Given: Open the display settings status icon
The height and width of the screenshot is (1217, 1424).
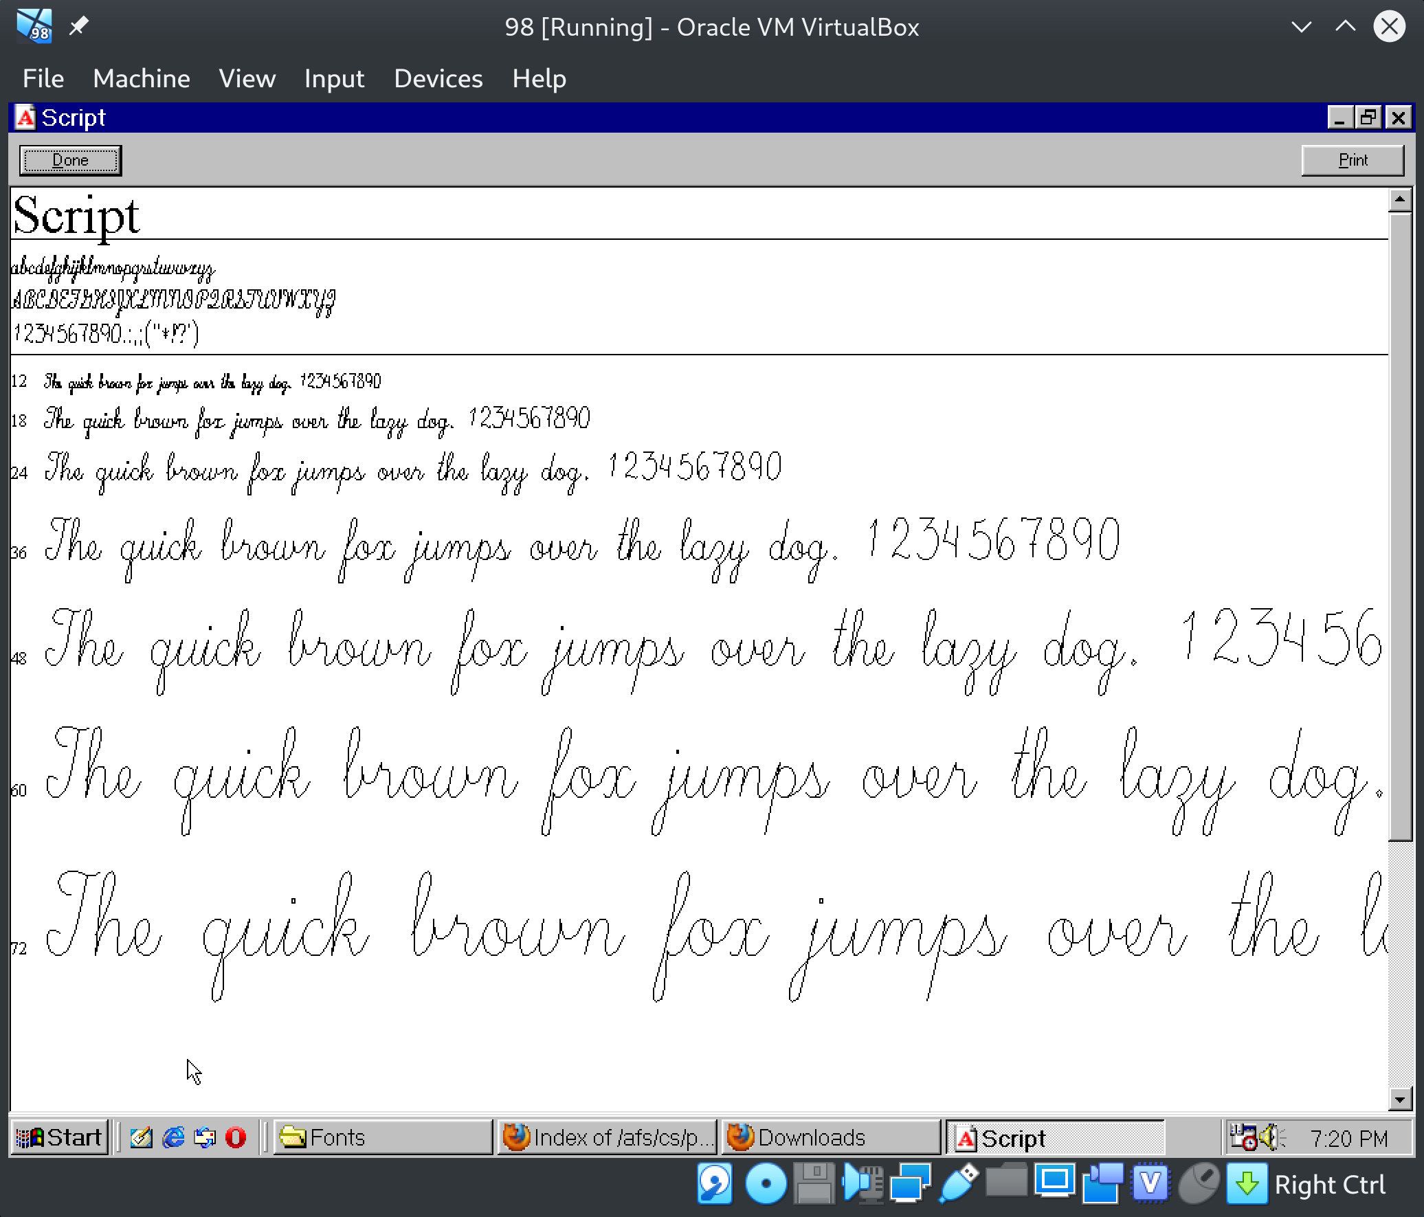Looking at the screenshot, I should point(1054,1182).
